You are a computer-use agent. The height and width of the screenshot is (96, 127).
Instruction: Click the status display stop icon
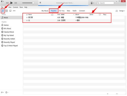coord(40,3)
